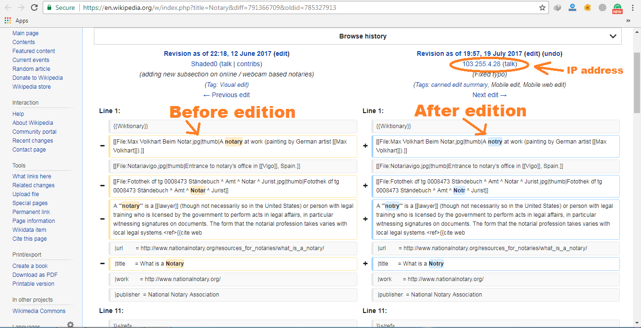Click the green extension icon labeled NEW

pyautogui.click(x=618, y=8)
